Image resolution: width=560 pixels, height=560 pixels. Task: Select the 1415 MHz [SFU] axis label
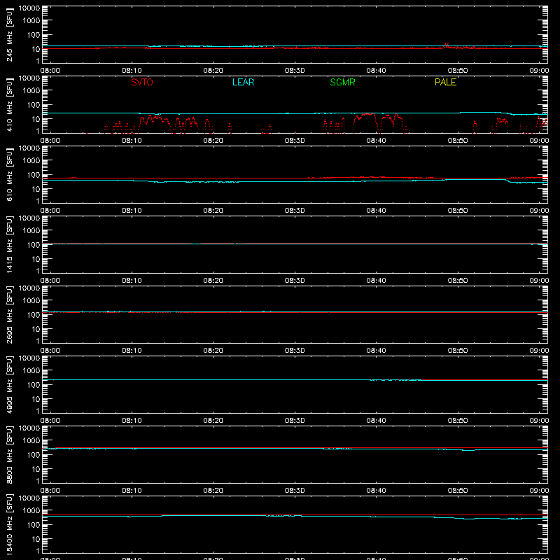(9, 245)
